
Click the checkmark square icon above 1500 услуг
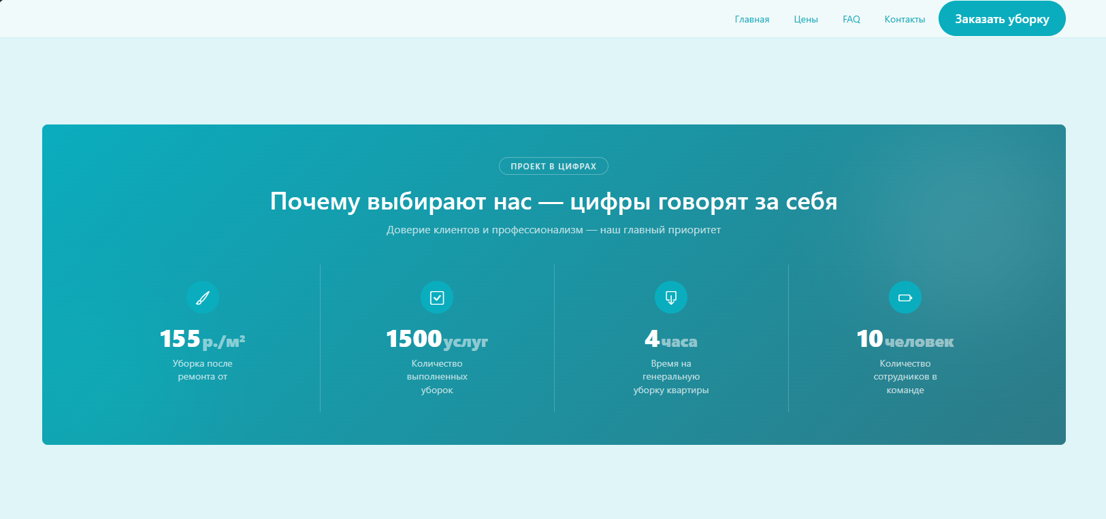click(x=437, y=297)
